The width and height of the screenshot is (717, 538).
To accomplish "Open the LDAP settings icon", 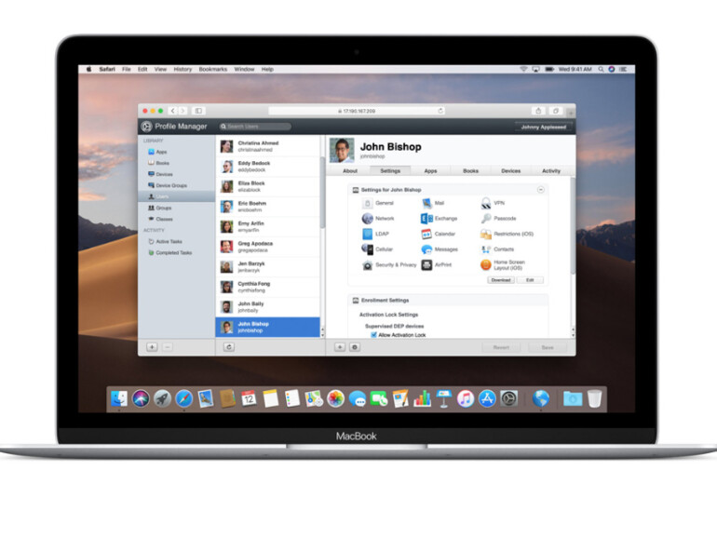I will coord(367,234).
